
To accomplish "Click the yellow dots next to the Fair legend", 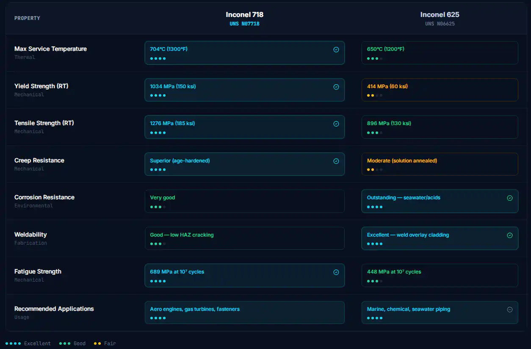I will 97,343.
